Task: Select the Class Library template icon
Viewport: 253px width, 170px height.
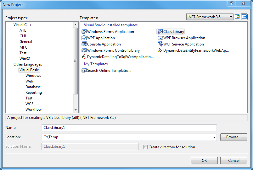Action: pos(160,32)
